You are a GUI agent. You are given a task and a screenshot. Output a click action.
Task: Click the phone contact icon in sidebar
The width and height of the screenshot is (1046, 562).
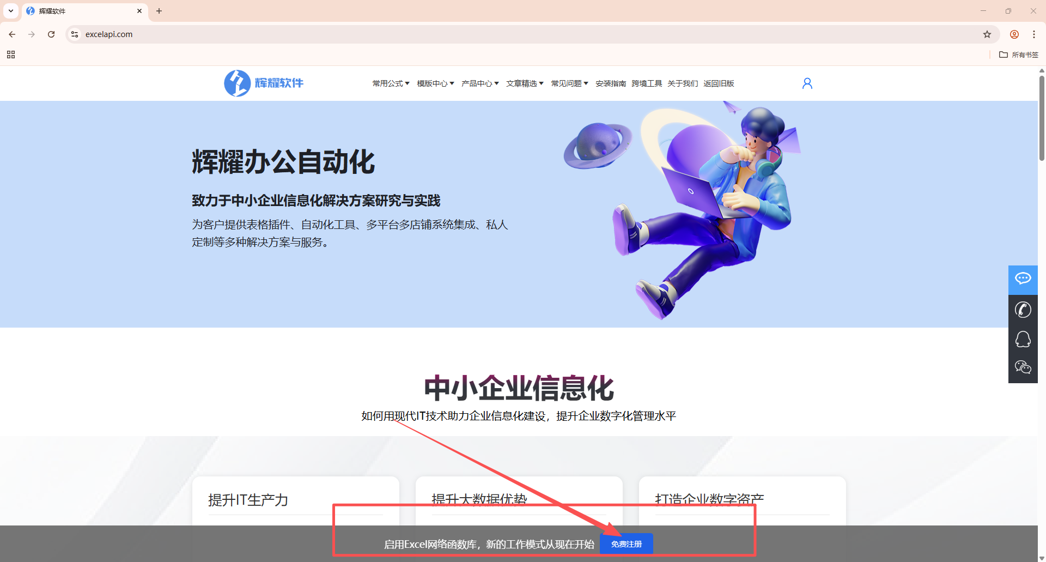coord(1023,310)
